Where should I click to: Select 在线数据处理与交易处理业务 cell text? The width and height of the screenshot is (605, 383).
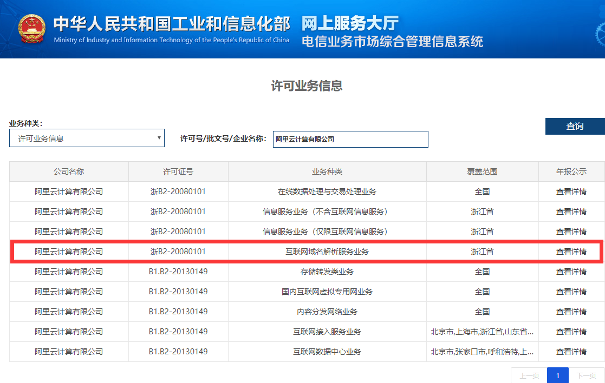(327, 191)
